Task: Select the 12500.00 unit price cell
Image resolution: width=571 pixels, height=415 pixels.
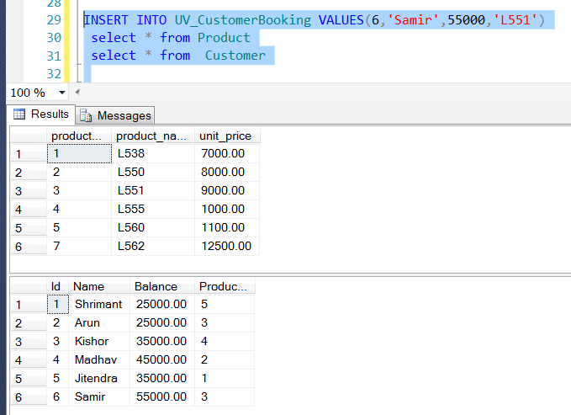Action: (x=227, y=246)
